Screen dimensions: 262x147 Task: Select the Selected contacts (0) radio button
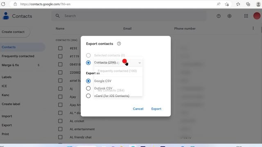[88, 55]
